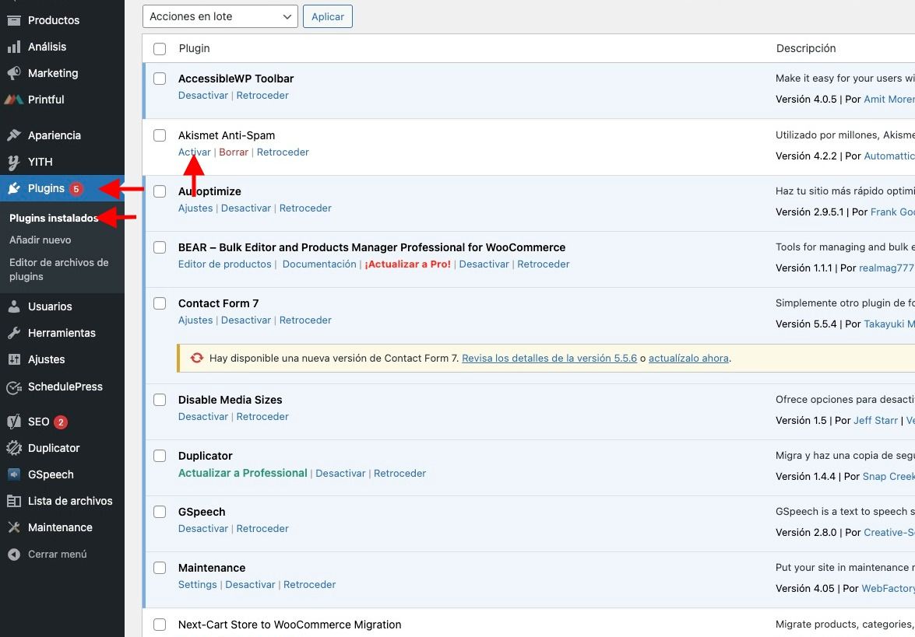Click the Productos sidebar icon

pyautogui.click(x=14, y=20)
